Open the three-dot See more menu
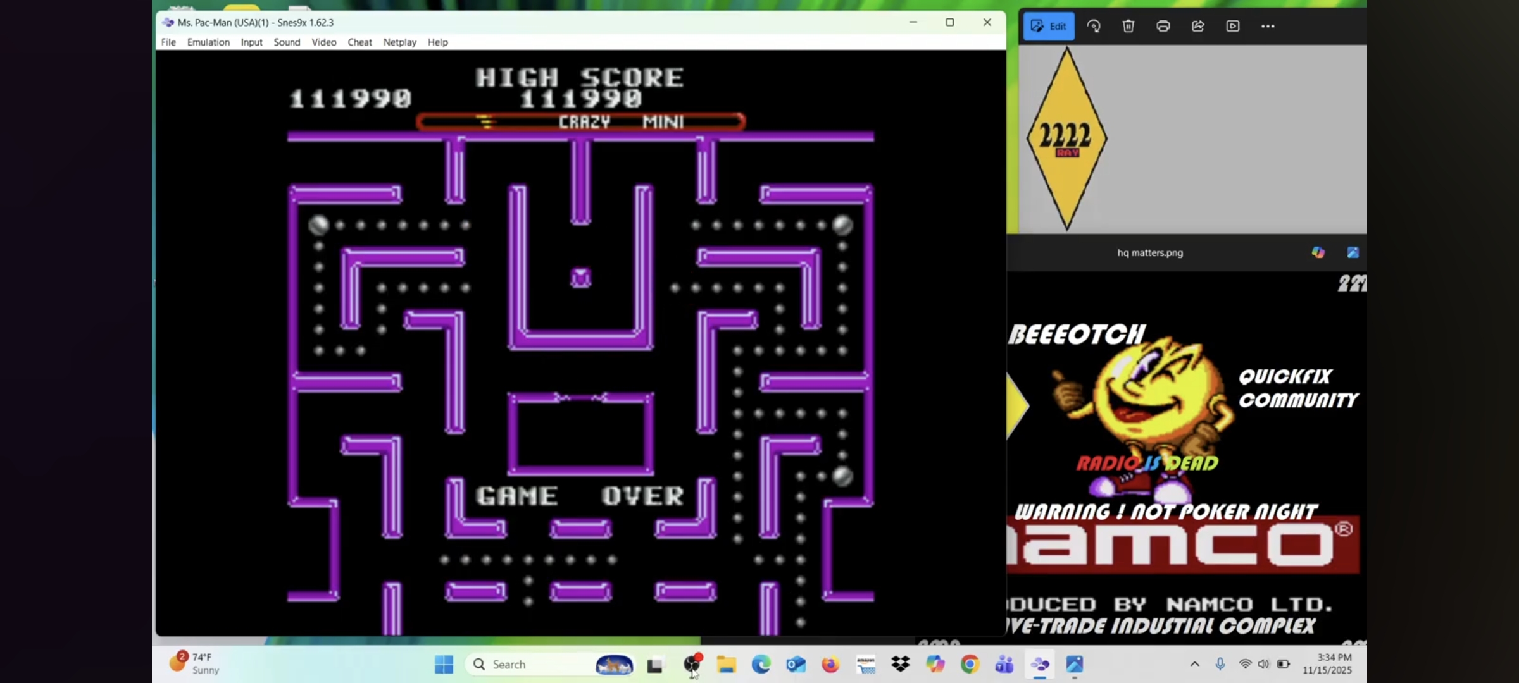 pyautogui.click(x=1268, y=26)
